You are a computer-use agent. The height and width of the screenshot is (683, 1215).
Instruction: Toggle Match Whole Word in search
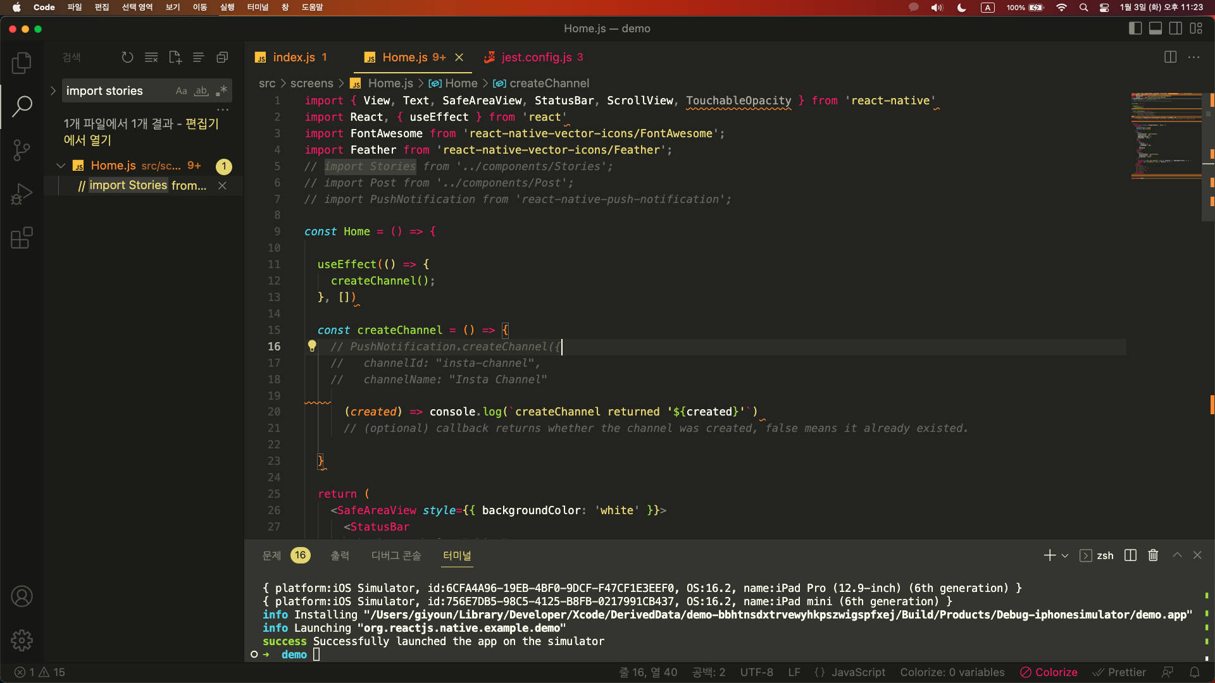(201, 90)
